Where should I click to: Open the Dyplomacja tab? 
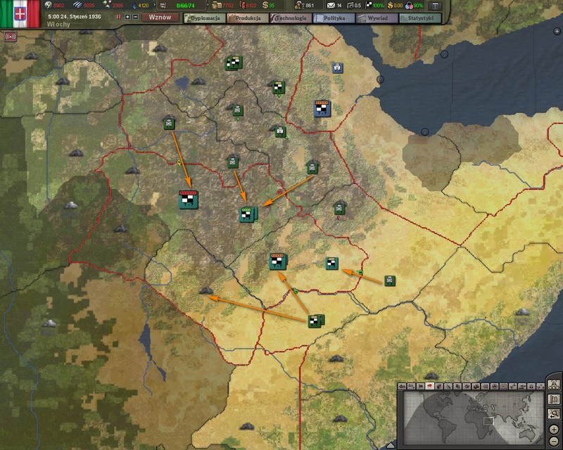[x=205, y=18]
